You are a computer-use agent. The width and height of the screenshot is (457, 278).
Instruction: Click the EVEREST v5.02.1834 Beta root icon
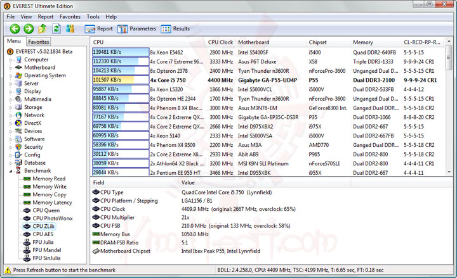(10, 52)
